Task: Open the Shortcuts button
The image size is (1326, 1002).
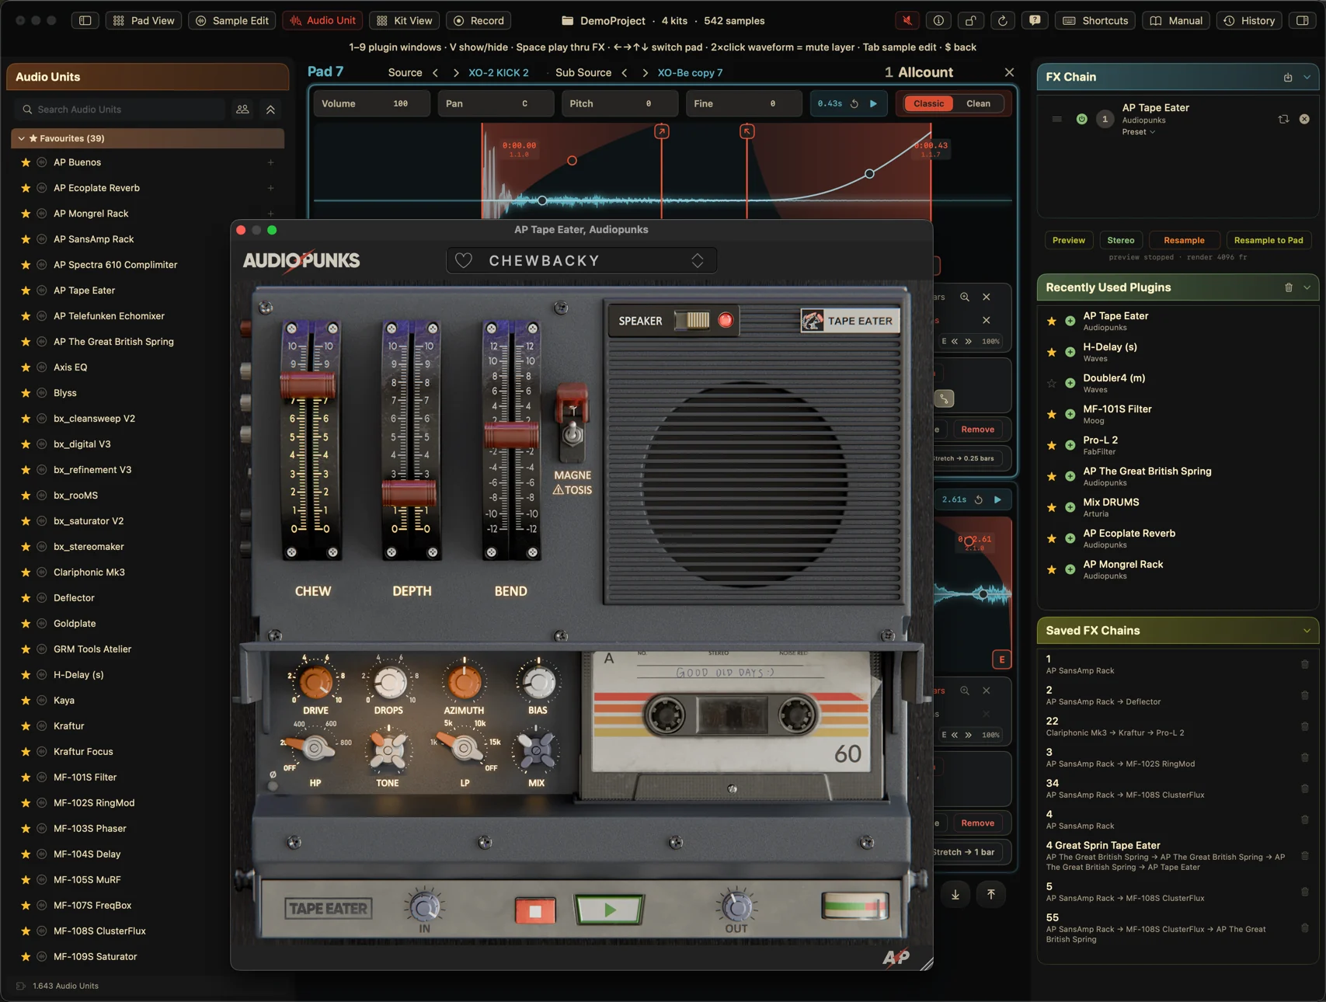Action: (1095, 21)
